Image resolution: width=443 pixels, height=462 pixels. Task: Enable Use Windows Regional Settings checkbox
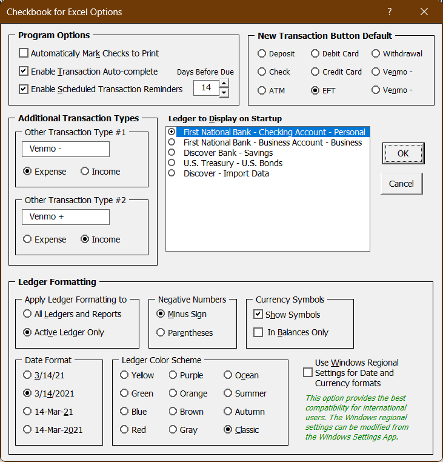click(x=308, y=372)
